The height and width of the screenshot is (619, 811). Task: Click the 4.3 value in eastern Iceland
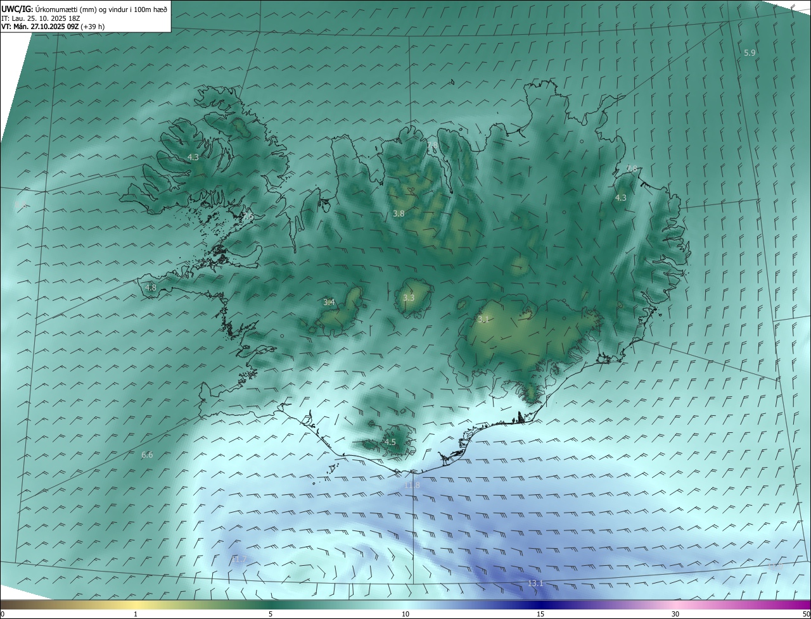[x=621, y=198]
